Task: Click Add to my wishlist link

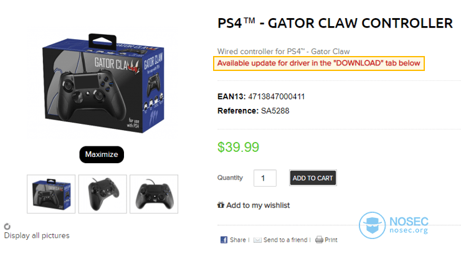Action: 258,205
